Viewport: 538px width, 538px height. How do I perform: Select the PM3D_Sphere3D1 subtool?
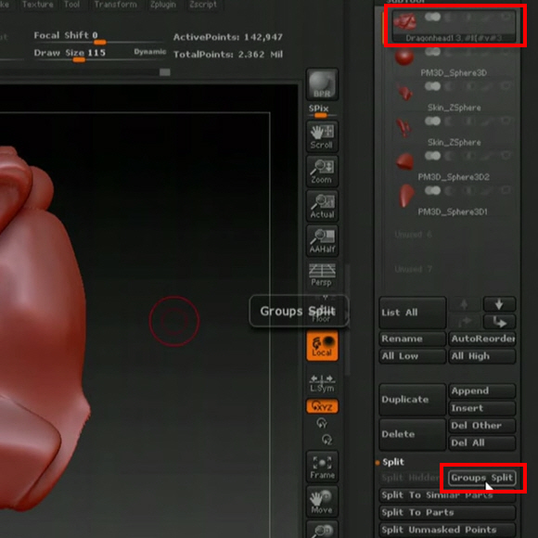[454, 201]
